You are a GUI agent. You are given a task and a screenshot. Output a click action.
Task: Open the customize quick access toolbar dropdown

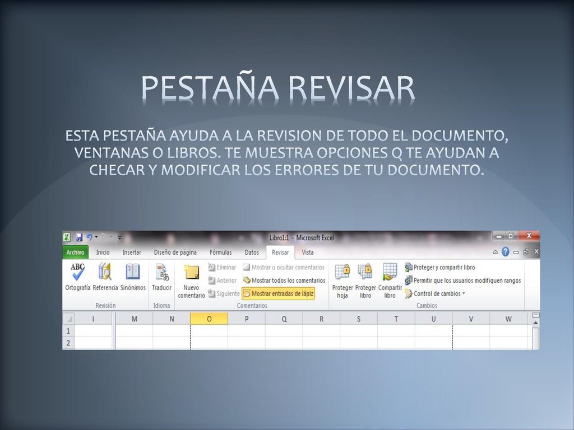[x=119, y=237]
